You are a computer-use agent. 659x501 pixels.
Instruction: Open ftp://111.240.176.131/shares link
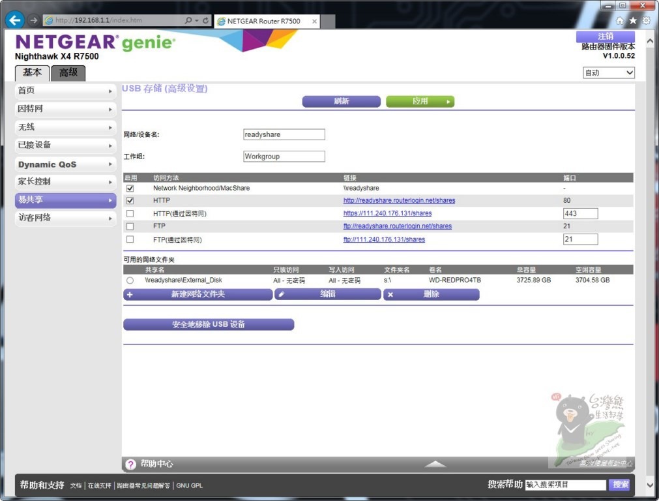pyautogui.click(x=384, y=239)
